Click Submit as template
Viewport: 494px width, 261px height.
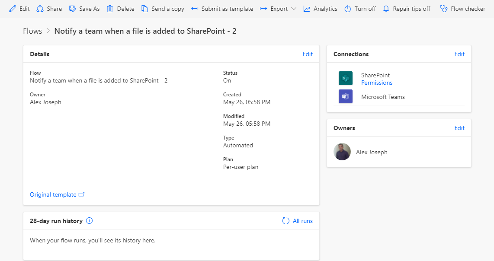(x=222, y=8)
